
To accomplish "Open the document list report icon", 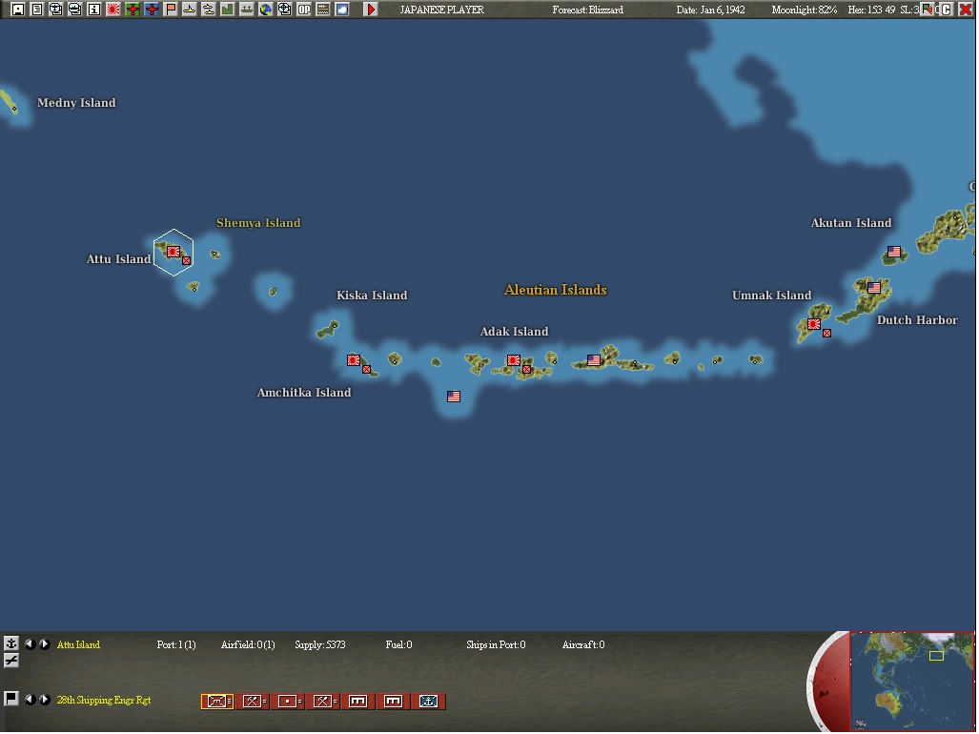I will point(37,10).
